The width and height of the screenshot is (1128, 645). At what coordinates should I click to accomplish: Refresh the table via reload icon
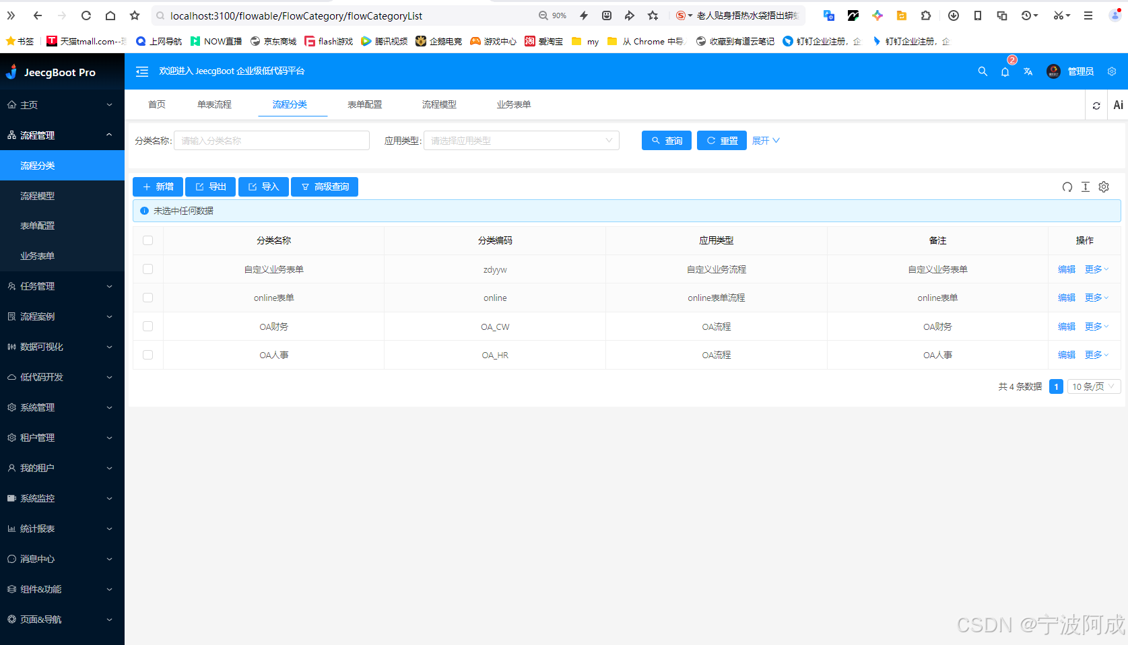pyautogui.click(x=1067, y=186)
